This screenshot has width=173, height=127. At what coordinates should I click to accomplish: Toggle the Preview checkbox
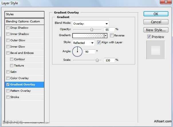(x=149, y=37)
